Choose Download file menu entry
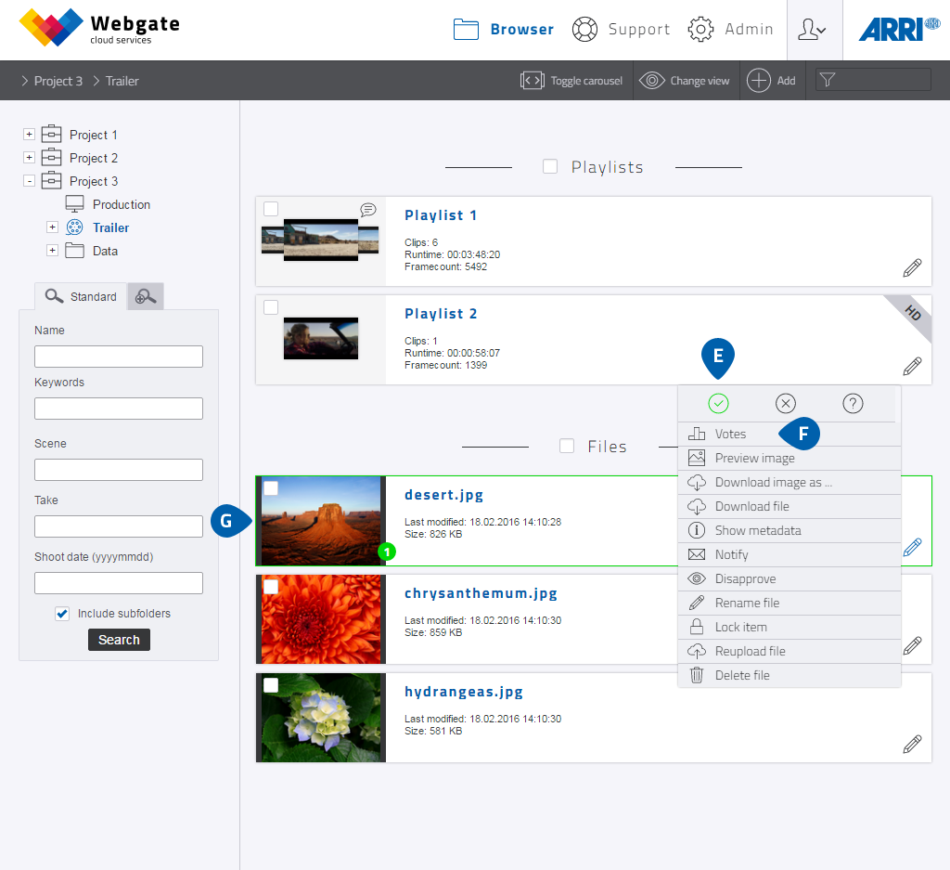The height and width of the screenshot is (870, 950). (789, 506)
